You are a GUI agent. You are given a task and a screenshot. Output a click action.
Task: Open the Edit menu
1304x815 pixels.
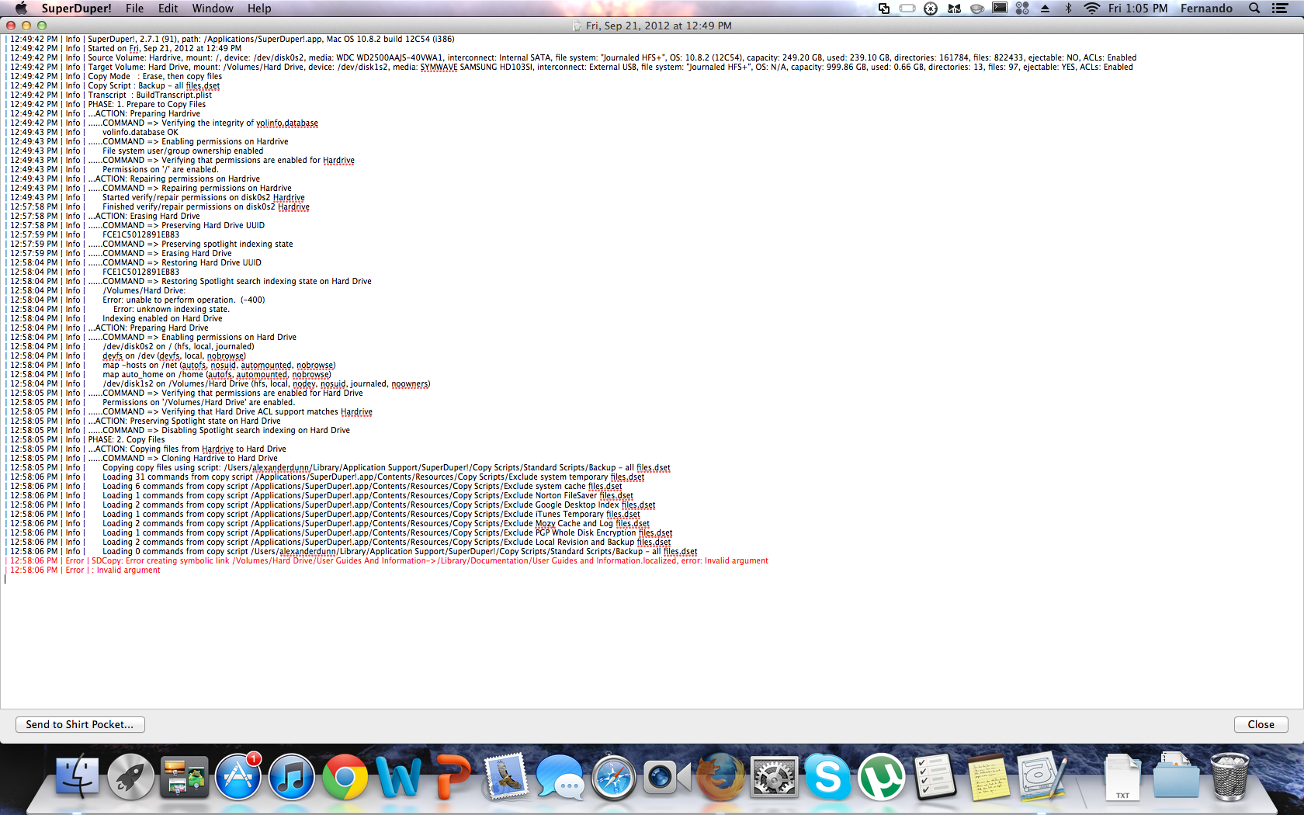[x=168, y=9]
